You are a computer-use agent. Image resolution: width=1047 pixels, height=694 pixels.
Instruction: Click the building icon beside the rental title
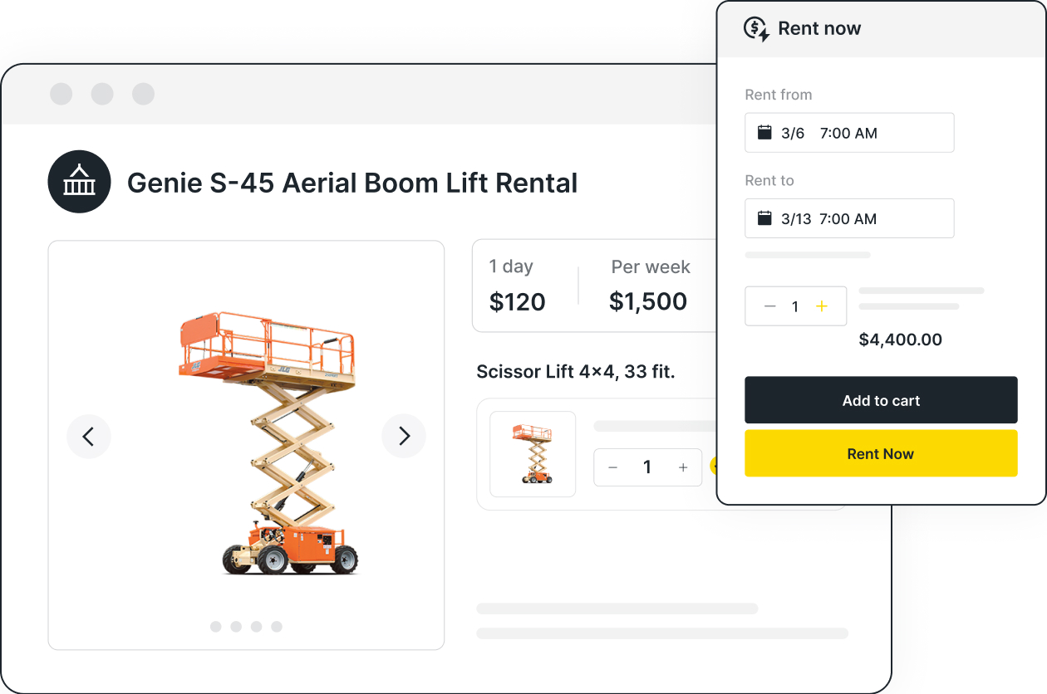click(79, 182)
